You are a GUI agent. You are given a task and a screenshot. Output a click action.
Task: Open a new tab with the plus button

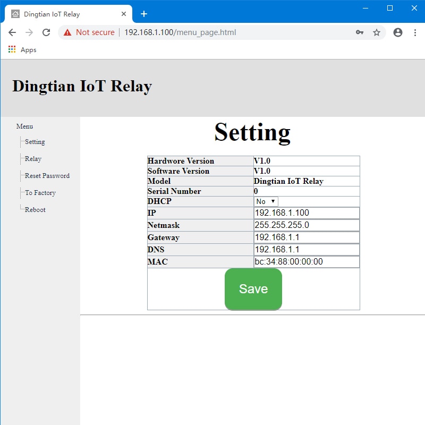tap(144, 14)
